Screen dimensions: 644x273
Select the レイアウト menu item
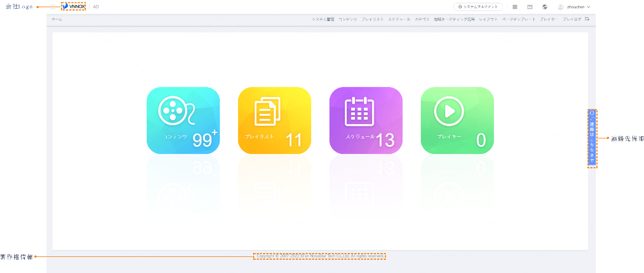point(488,19)
